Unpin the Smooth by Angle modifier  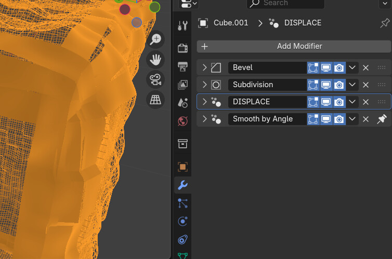pos(382,119)
